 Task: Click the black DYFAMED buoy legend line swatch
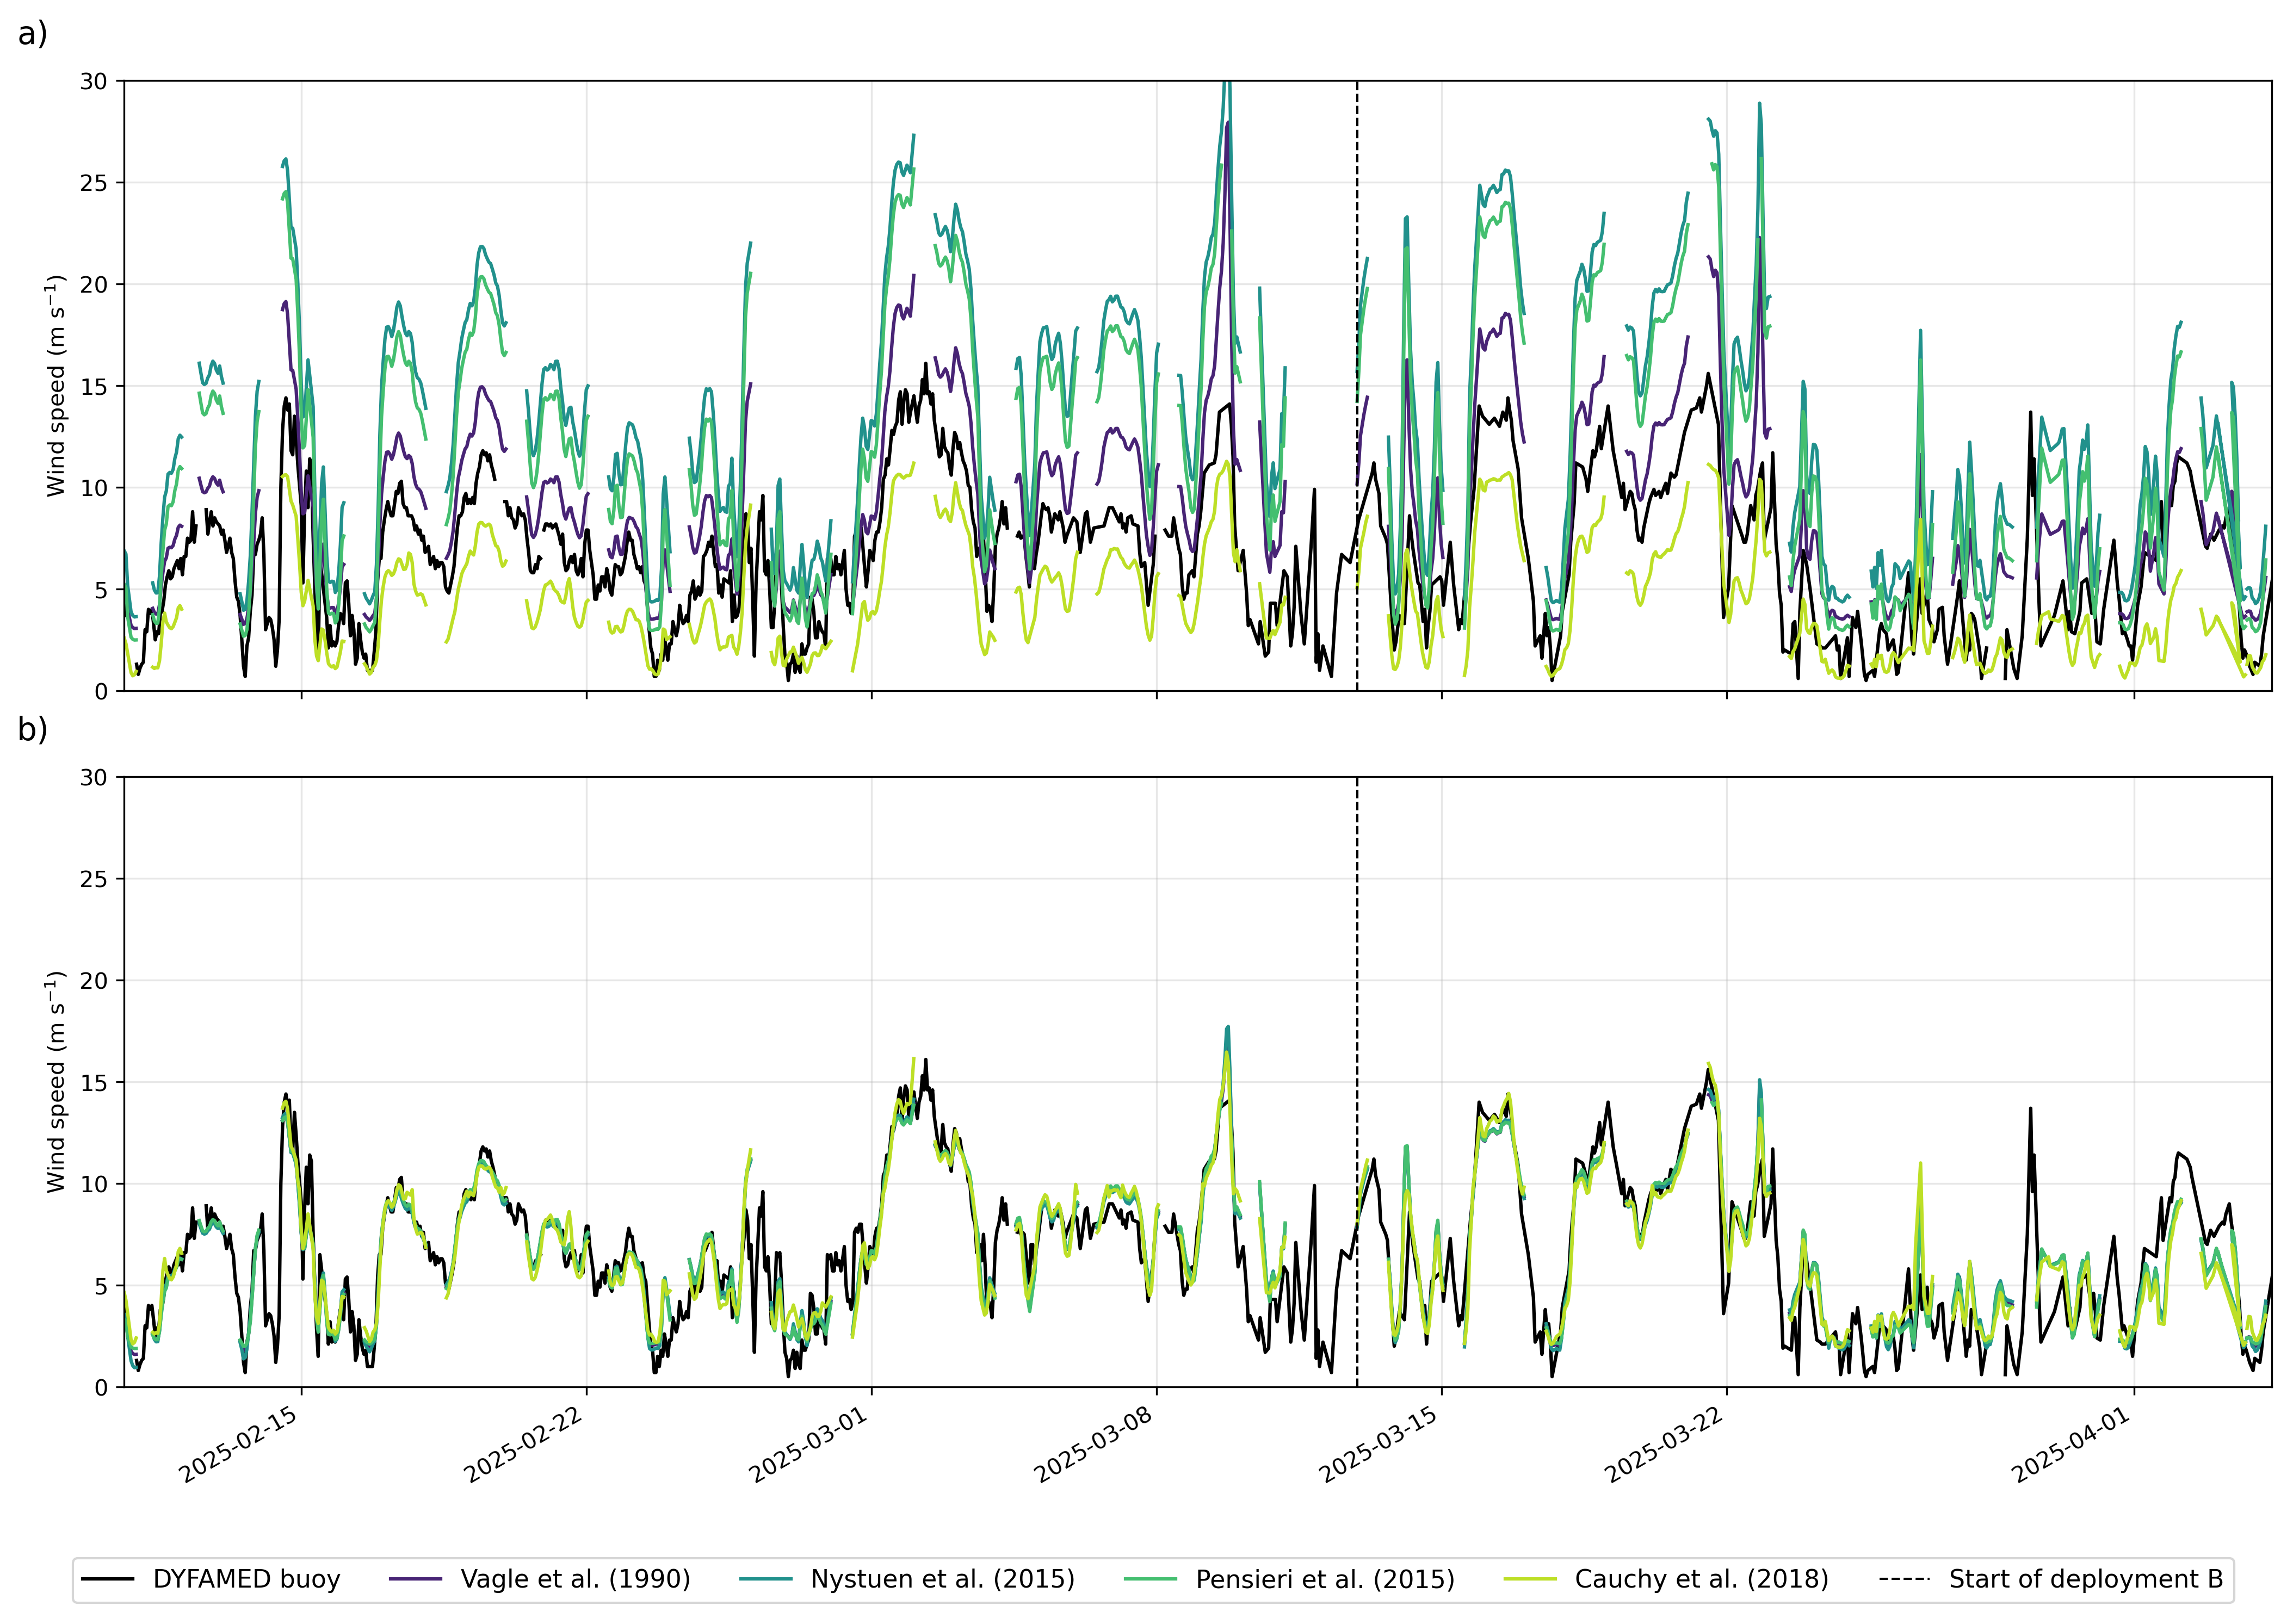tap(108, 1579)
